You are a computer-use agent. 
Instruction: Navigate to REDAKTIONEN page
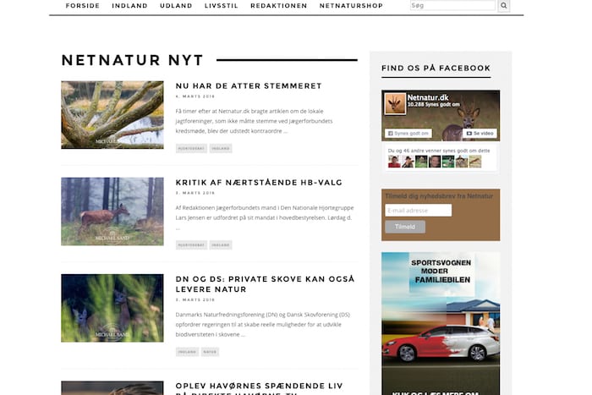278,6
